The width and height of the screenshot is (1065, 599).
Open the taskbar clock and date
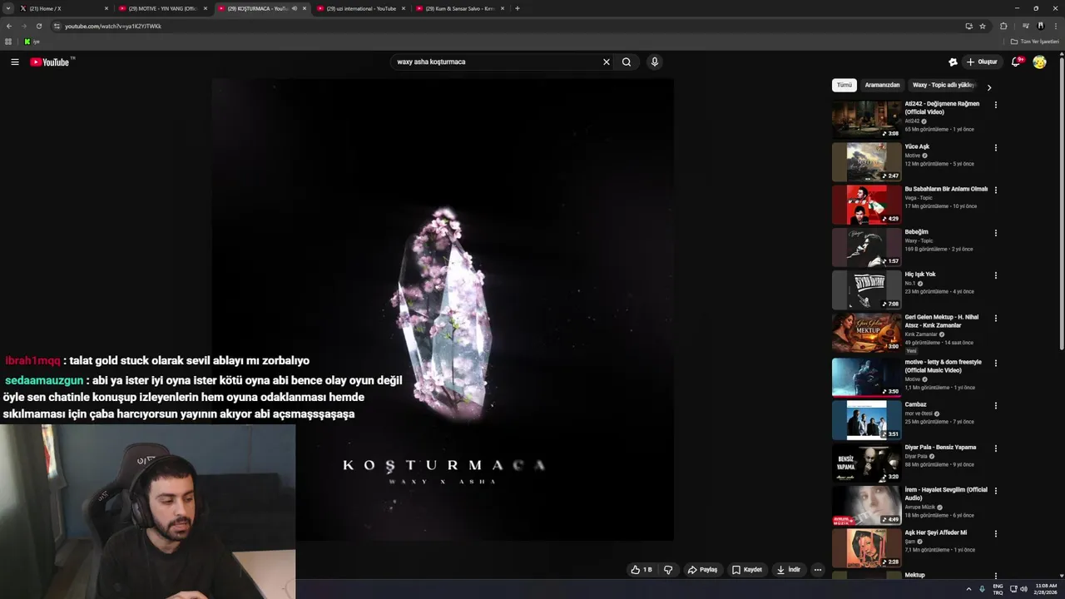point(1046,589)
